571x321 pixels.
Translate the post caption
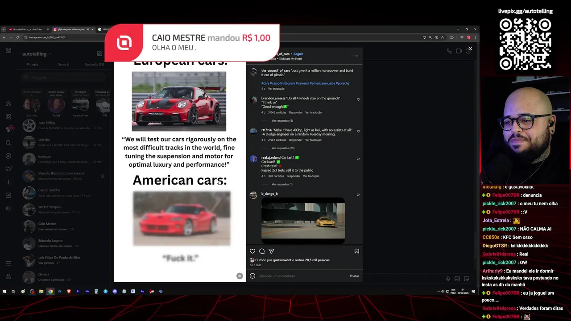pos(276,89)
